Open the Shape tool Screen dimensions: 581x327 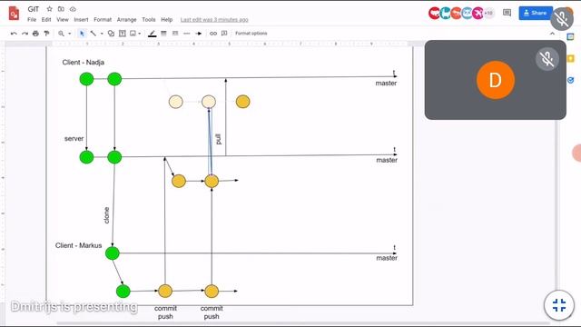coord(111,34)
